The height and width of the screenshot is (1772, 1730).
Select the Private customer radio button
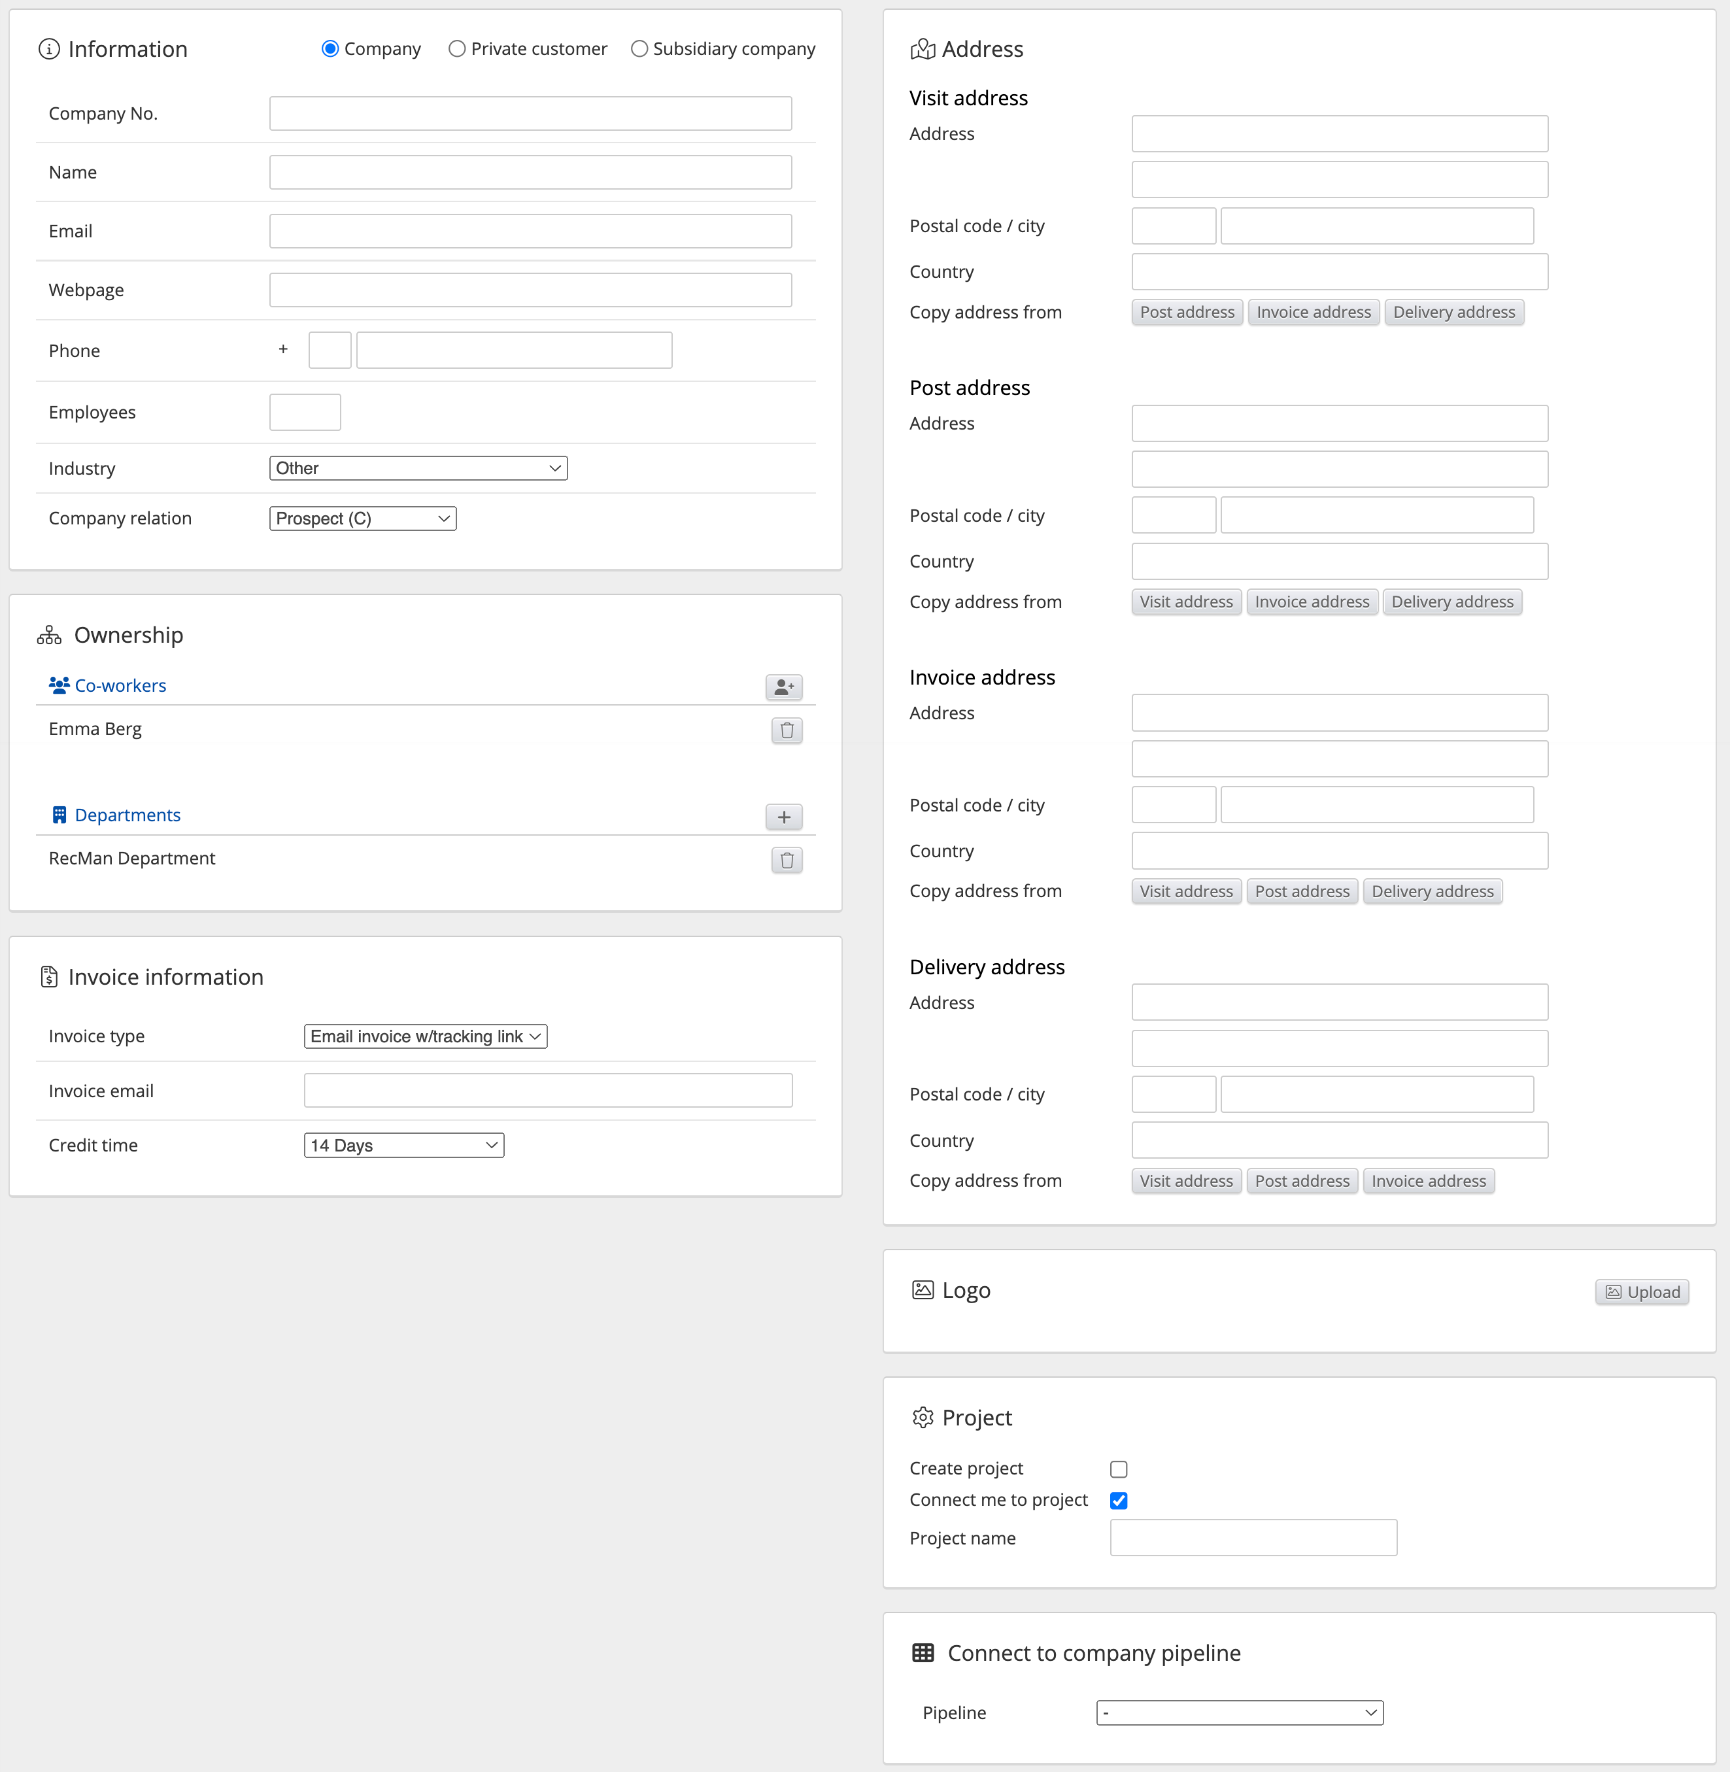click(457, 49)
